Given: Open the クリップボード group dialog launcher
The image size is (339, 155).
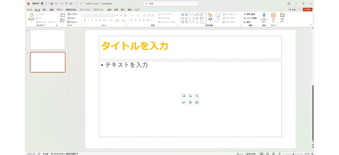Looking at the screenshot, I should point(56,25).
